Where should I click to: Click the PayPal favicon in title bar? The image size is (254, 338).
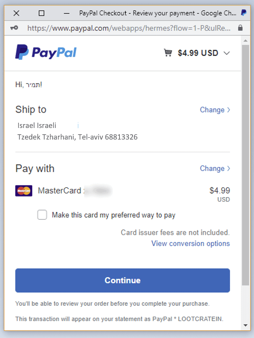click(x=244, y=13)
